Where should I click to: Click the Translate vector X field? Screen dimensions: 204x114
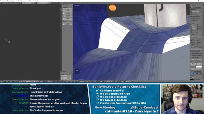pos(66,76)
